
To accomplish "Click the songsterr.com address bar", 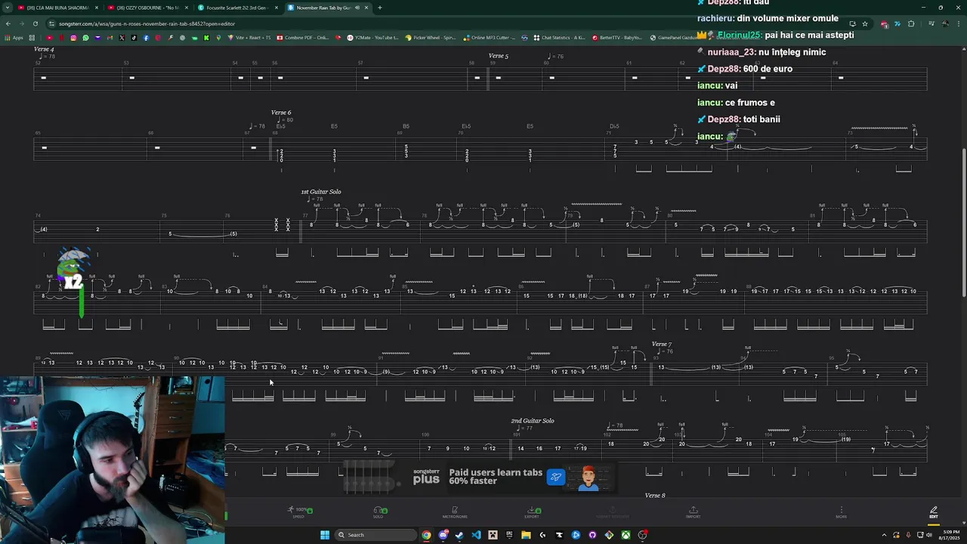I will point(446,23).
